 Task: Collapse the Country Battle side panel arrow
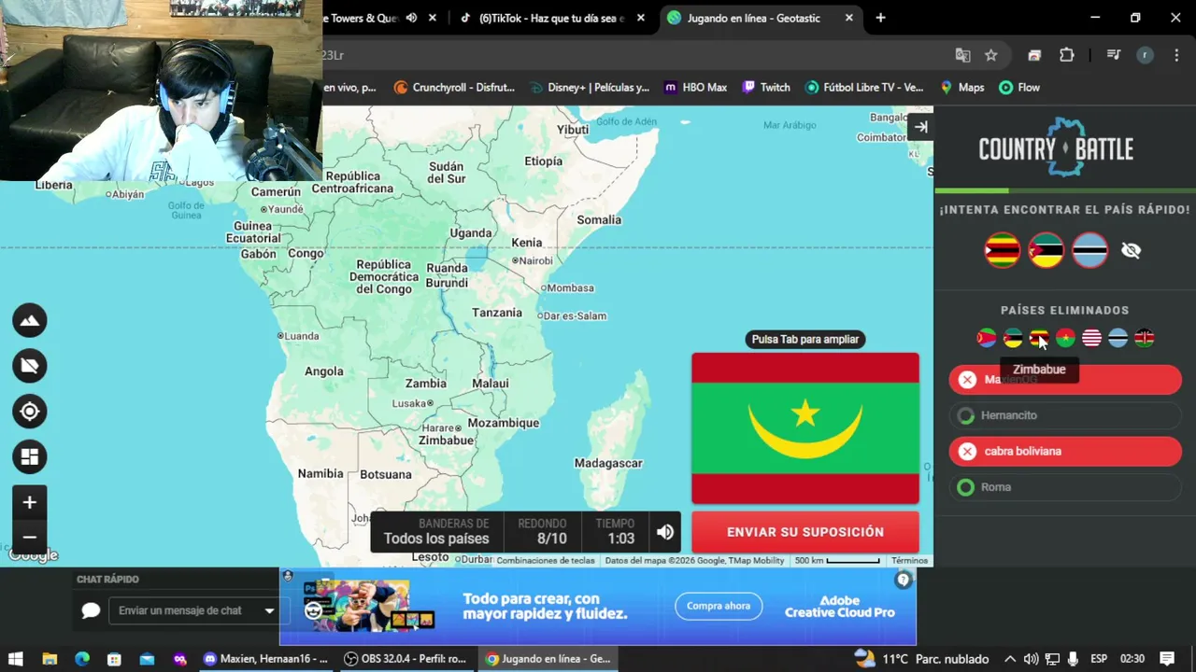click(921, 127)
